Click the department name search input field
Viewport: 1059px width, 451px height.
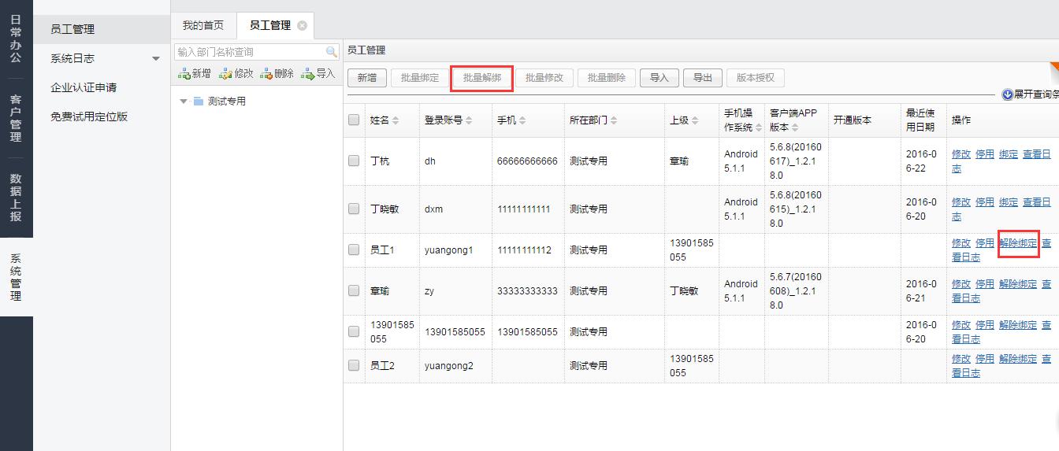coord(248,52)
